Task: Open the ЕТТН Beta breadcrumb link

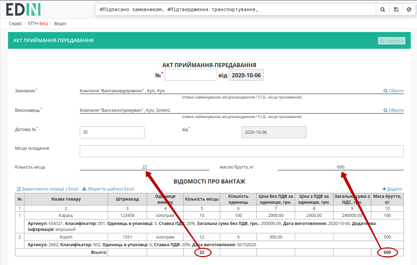Action: tap(38, 24)
